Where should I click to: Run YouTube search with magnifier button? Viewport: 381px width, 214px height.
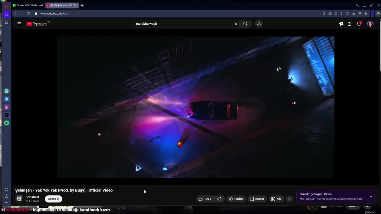(x=246, y=24)
